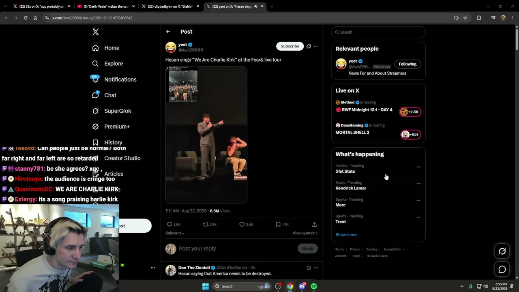Open the Terms footer link

click(339, 249)
